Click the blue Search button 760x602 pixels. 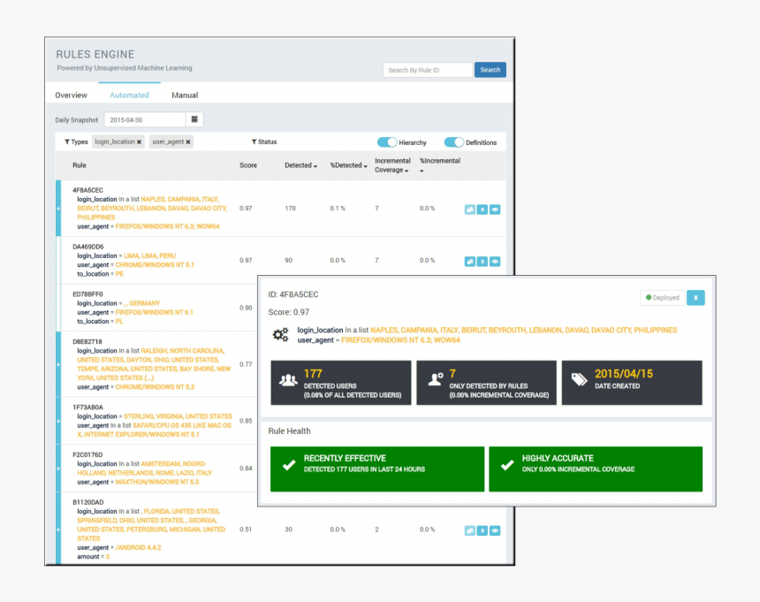tap(490, 70)
